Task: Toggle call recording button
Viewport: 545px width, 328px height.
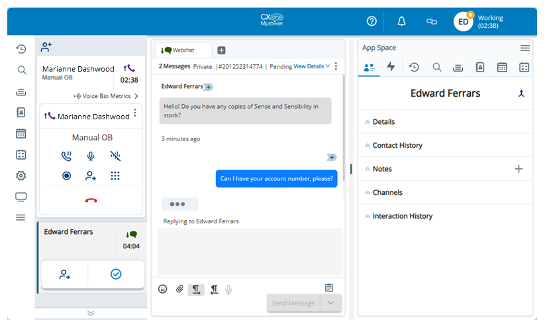Action: click(66, 176)
